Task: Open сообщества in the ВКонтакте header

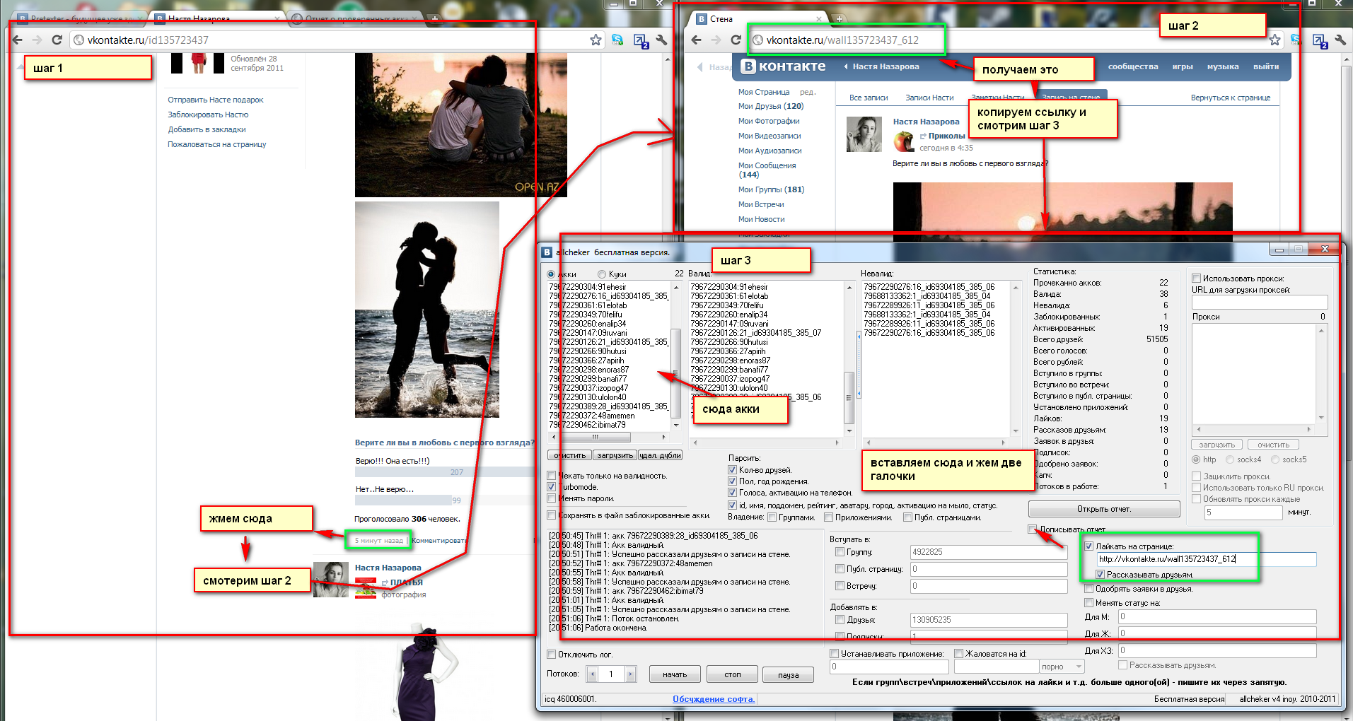Action: click(1133, 66)
